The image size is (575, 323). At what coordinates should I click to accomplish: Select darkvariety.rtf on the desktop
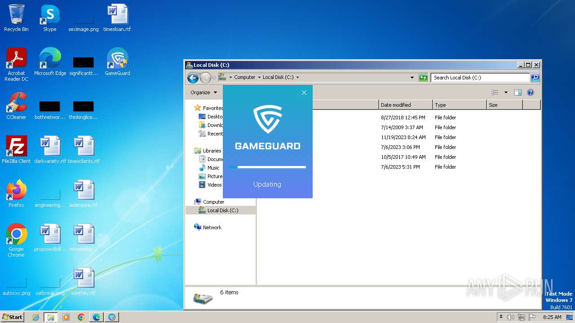pyautogui.click(x=50, y=150)
